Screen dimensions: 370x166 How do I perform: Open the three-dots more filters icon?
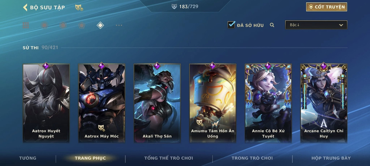119,25
